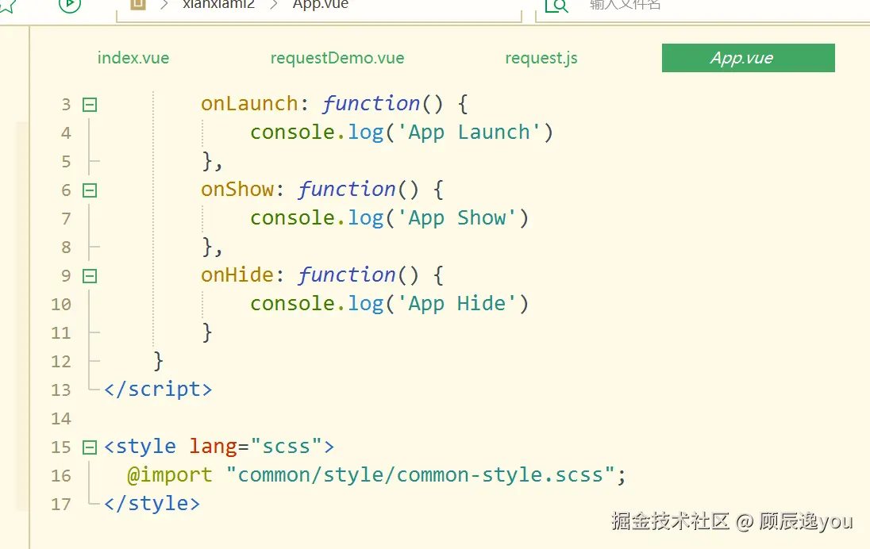The image size is (870, 549).
Task: Click the 'App Show' string on line 7
Action: (456, 218)
